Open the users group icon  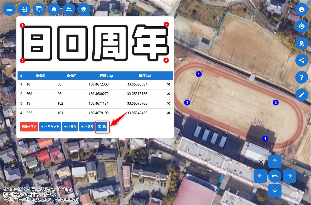[69, 9]
